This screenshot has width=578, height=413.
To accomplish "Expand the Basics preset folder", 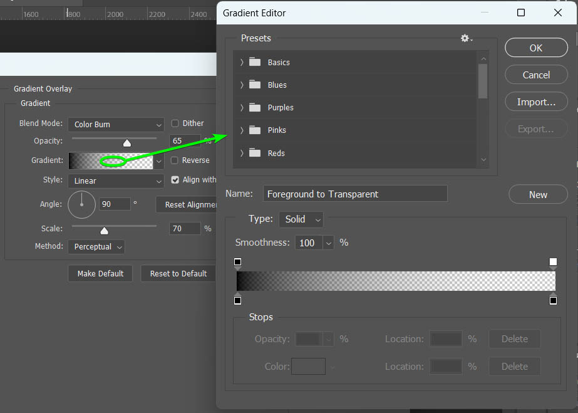I will (242, 62).
